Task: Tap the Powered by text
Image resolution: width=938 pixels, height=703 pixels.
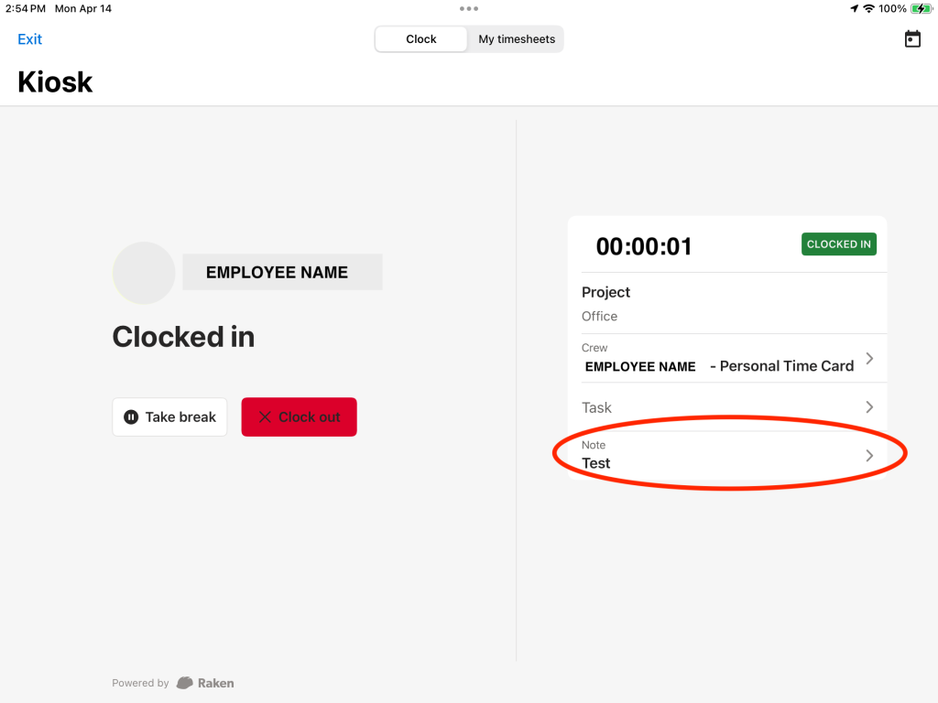Action: (140, 683)
